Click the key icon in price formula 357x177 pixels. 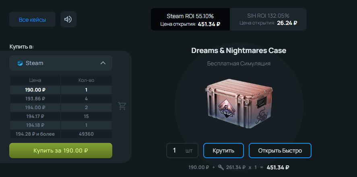point(221,167)
